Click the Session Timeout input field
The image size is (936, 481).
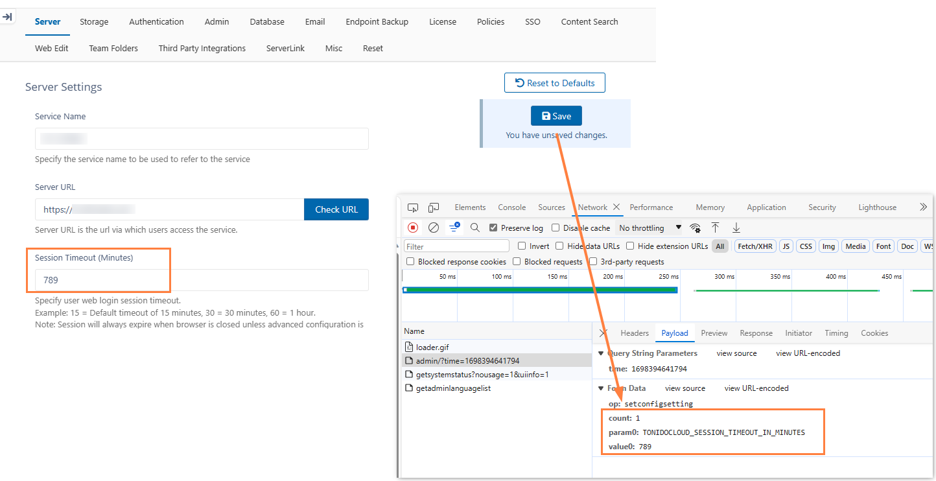pyautogui.click(x=202, y=280)
